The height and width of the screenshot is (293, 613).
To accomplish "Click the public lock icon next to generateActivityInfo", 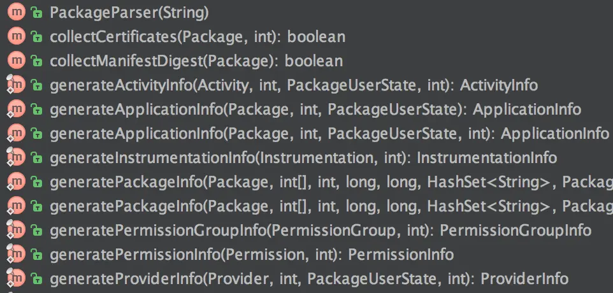I will click(x=36, y=85).
